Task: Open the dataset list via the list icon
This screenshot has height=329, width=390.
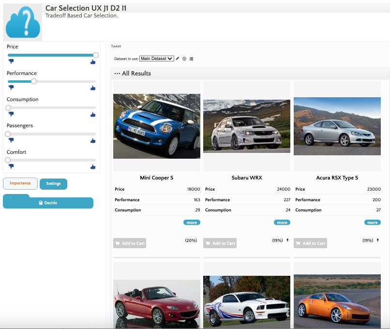Action: (x=191, y=59)
